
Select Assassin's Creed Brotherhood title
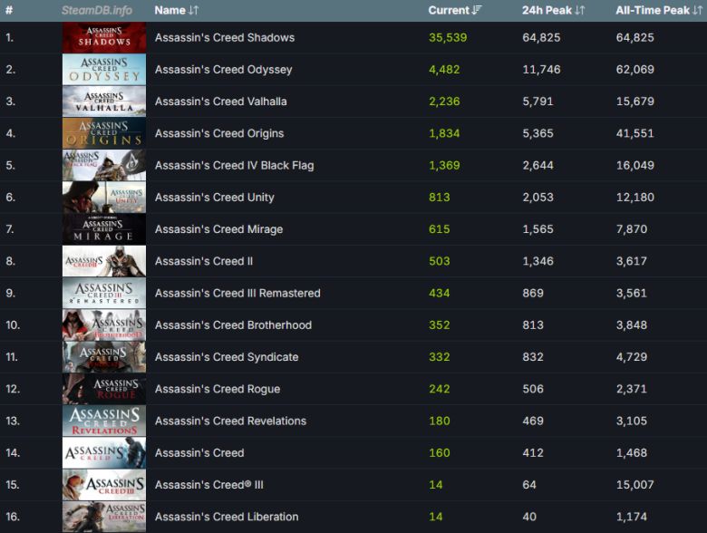[233, 325]
